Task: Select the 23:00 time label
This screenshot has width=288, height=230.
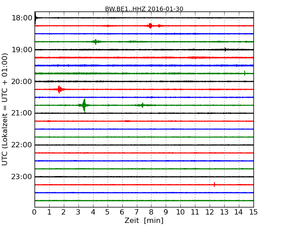Action: coord(22,176)
